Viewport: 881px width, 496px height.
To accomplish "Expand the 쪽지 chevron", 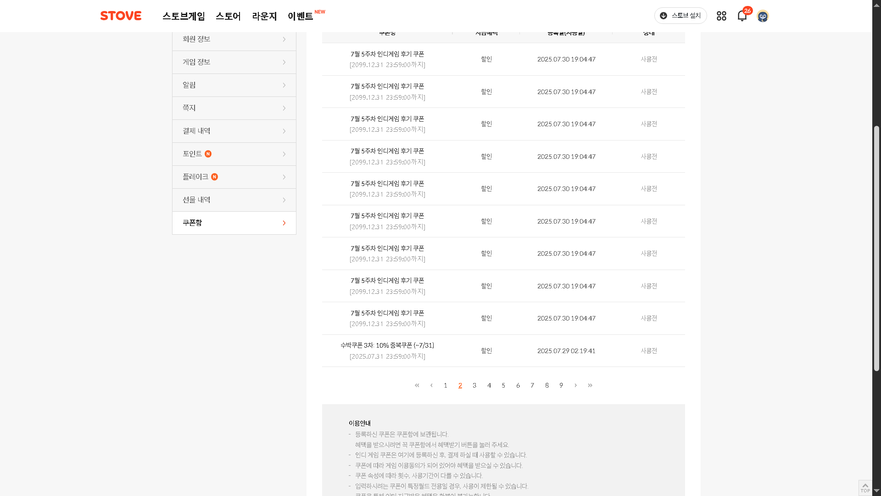I will [284, 108].
